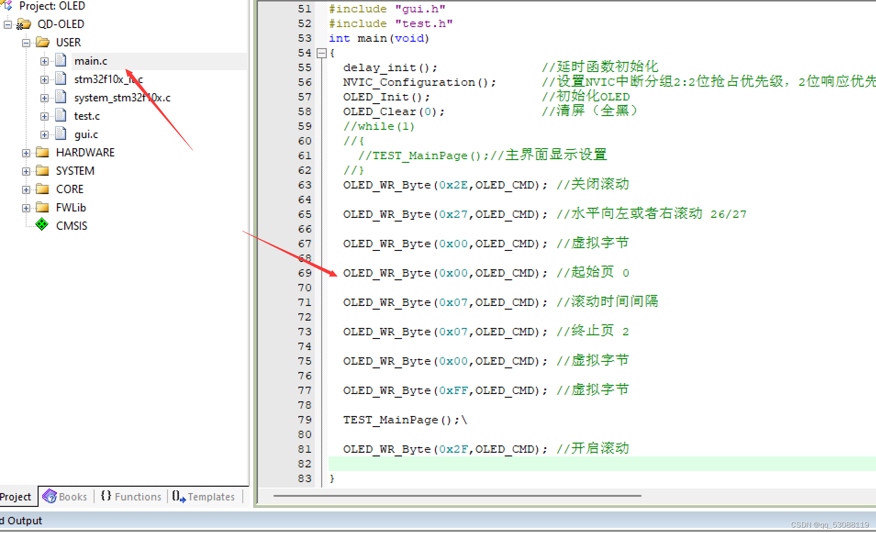Expand the HARDWARE group

click(26, 152)
